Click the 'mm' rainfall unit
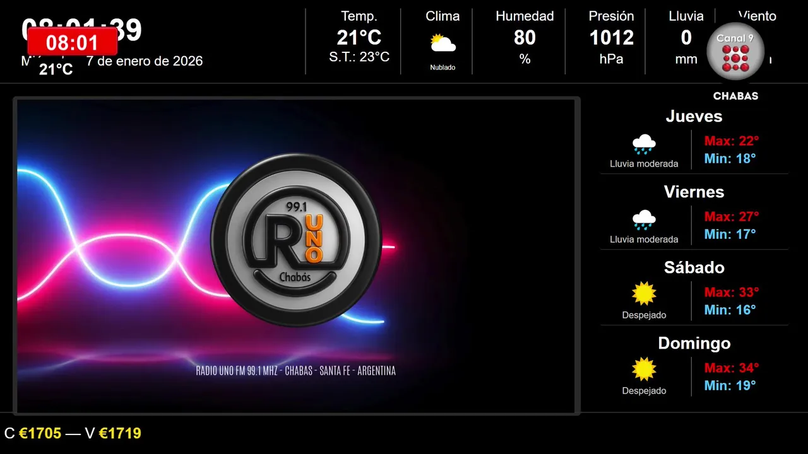 pyautogui.click(x=686, y=59)
